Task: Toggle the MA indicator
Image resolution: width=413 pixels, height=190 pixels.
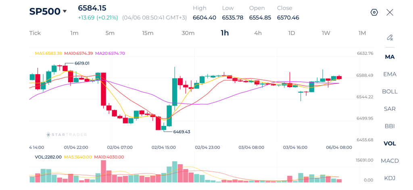Action: (390, 57)
